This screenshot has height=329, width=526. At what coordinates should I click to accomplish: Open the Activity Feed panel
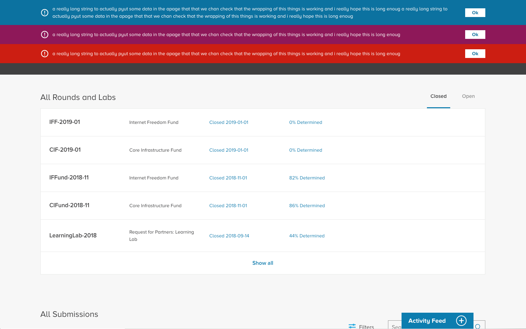pyautogui.click(x=427, y=321)
